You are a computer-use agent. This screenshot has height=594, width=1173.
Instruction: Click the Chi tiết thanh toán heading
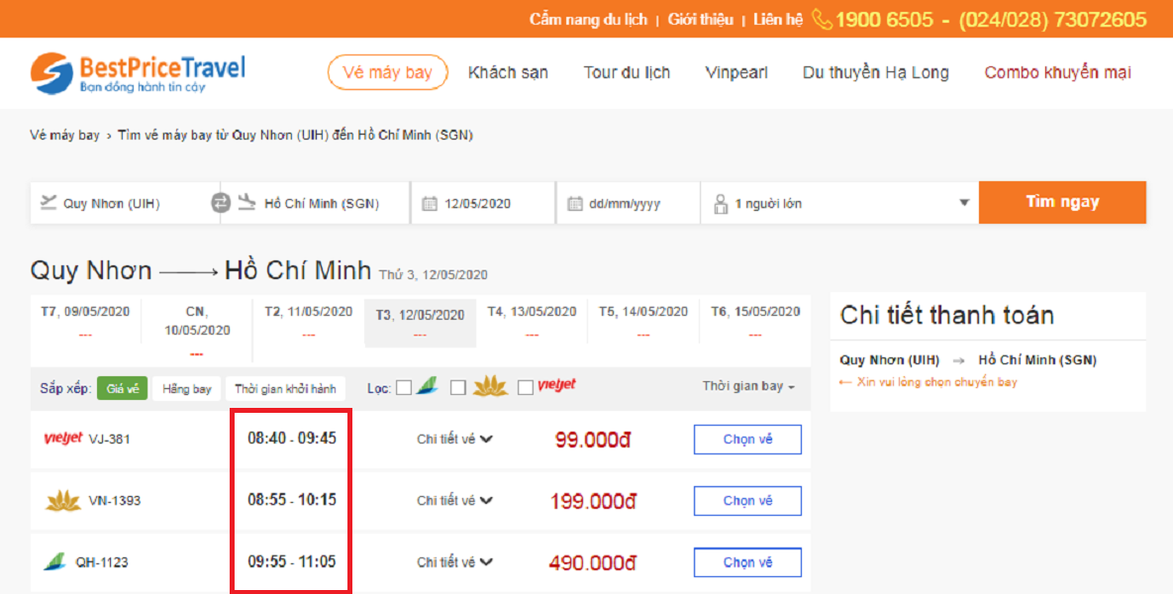click(x=947, y=316)
